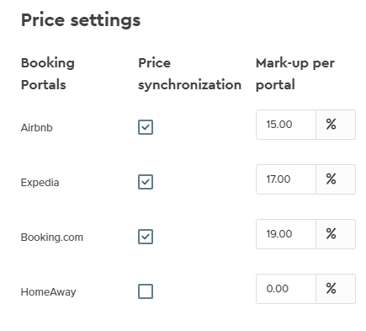Click the Price synchronization column header
The height and width of the screenshot is (331, 366).
pyautogui.click(x=190, y=74)
